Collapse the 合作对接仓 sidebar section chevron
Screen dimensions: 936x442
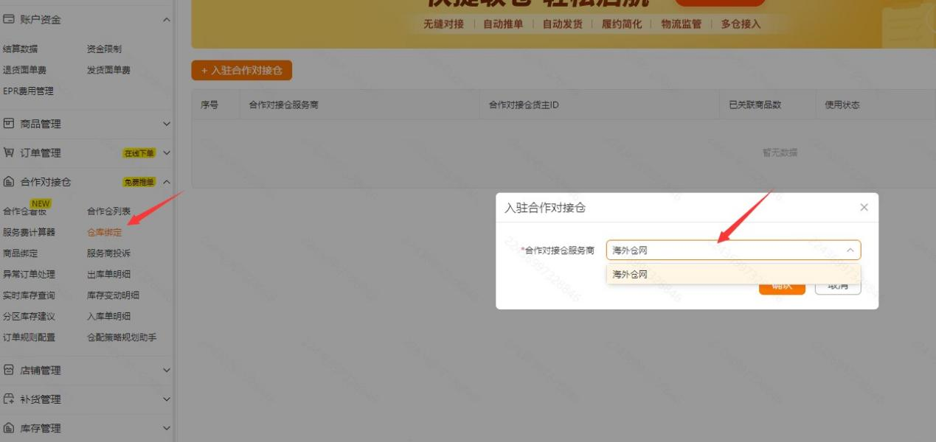pyautogui.click(x=166, y=182)
